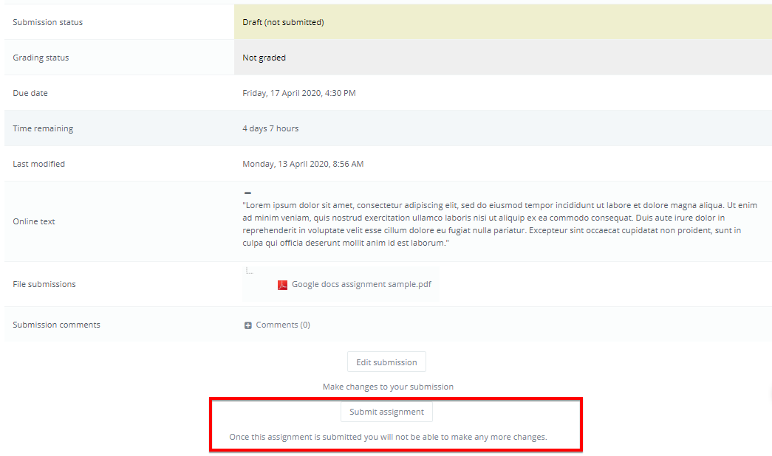Click the warning about no more changes

[x=388, y=437]
